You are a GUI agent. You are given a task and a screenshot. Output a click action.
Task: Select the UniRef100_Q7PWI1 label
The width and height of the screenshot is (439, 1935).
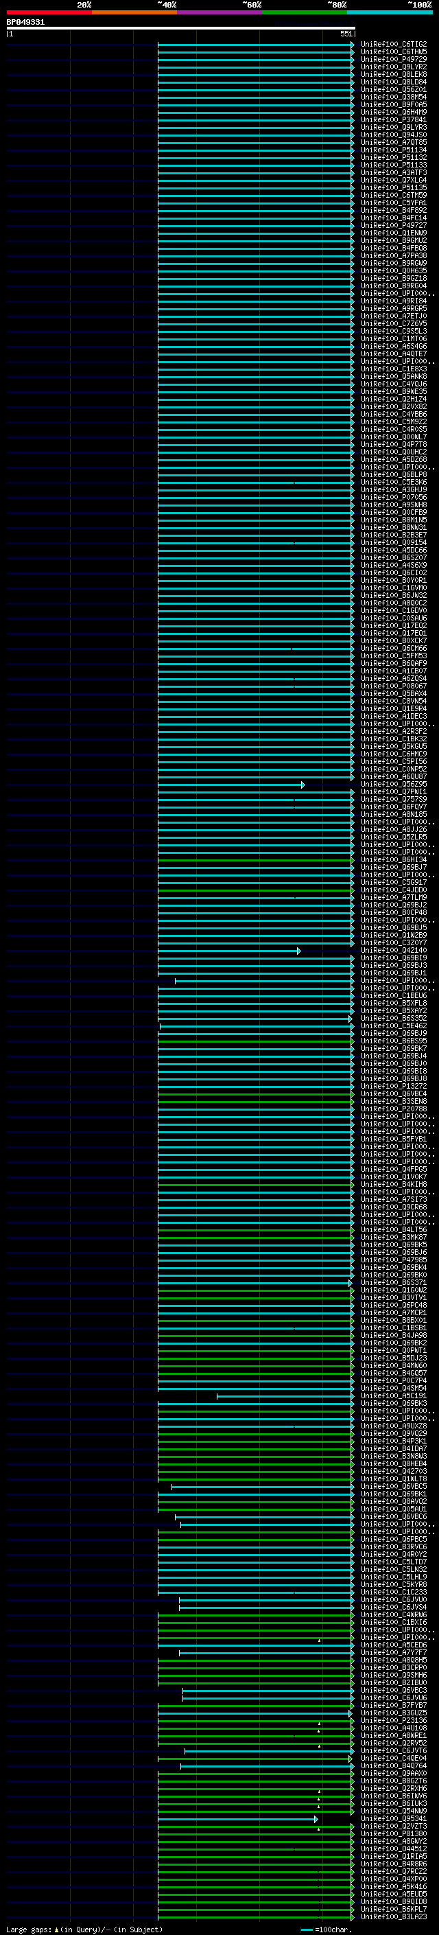point(394,791)
